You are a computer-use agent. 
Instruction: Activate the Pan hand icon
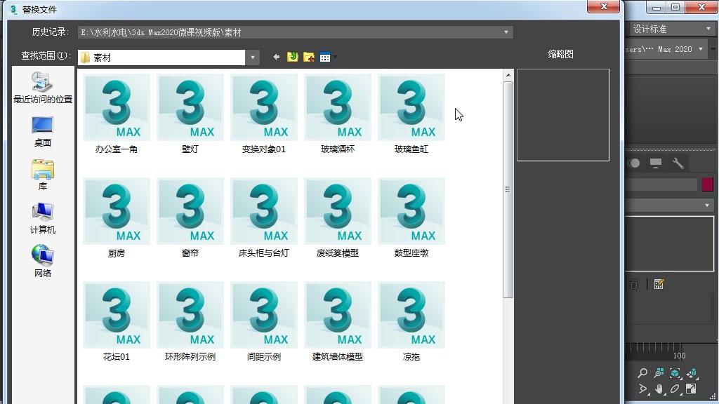tap(659, 388)
